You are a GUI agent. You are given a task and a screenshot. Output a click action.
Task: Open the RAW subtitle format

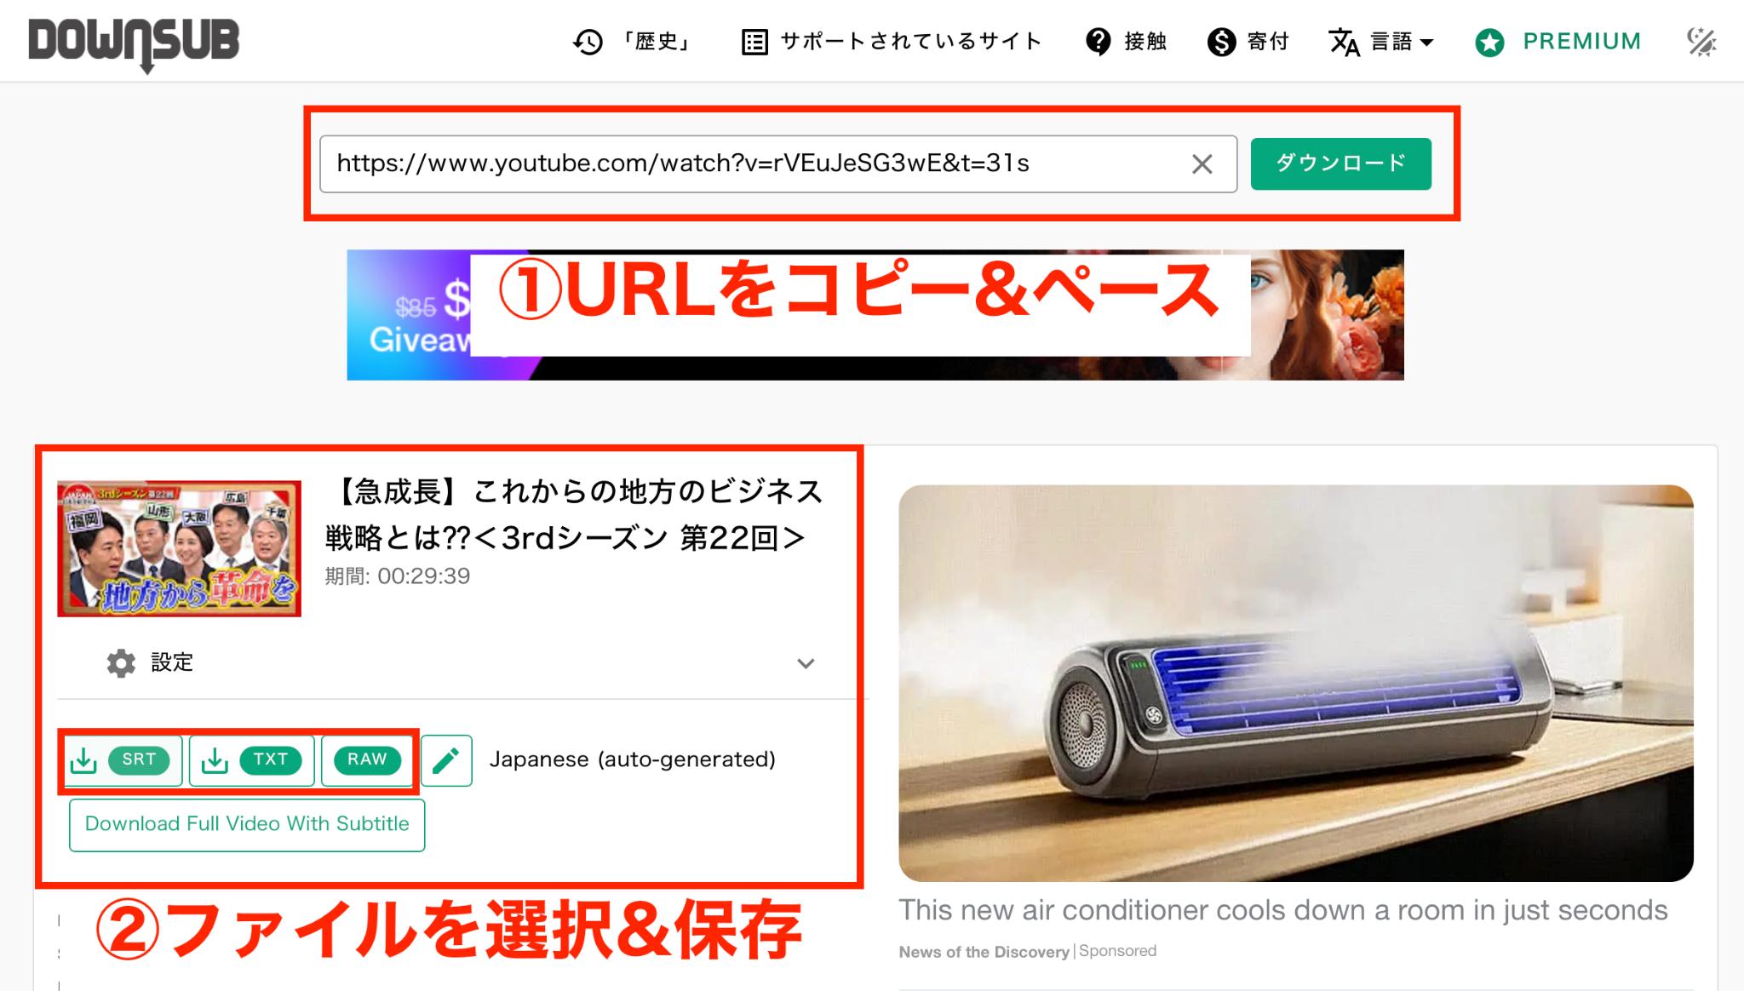367,759
